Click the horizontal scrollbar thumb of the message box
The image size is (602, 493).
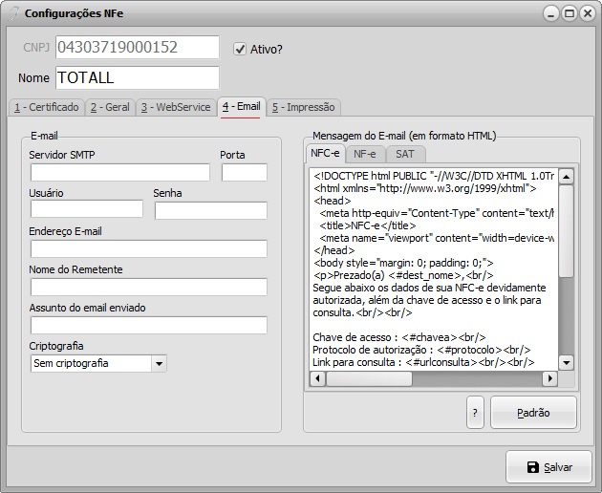tap(369, 378)
